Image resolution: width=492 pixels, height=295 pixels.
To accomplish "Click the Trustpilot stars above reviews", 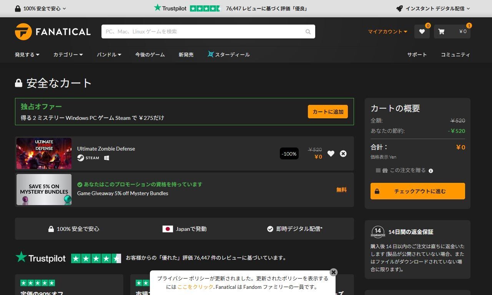I will point(96,259).
